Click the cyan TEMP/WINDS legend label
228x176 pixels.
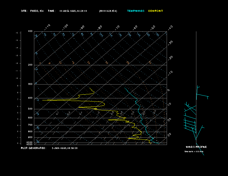[136, 11]
